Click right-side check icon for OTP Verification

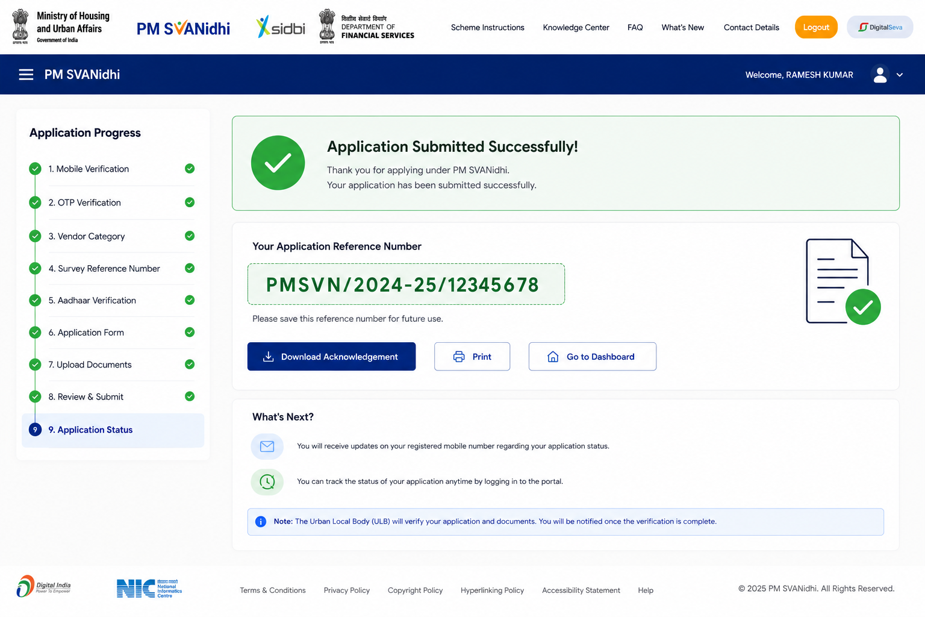coord(190,202)
